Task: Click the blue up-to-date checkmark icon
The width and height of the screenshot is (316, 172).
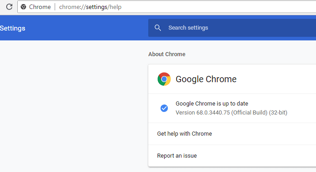Action: (x=164, y=108)
